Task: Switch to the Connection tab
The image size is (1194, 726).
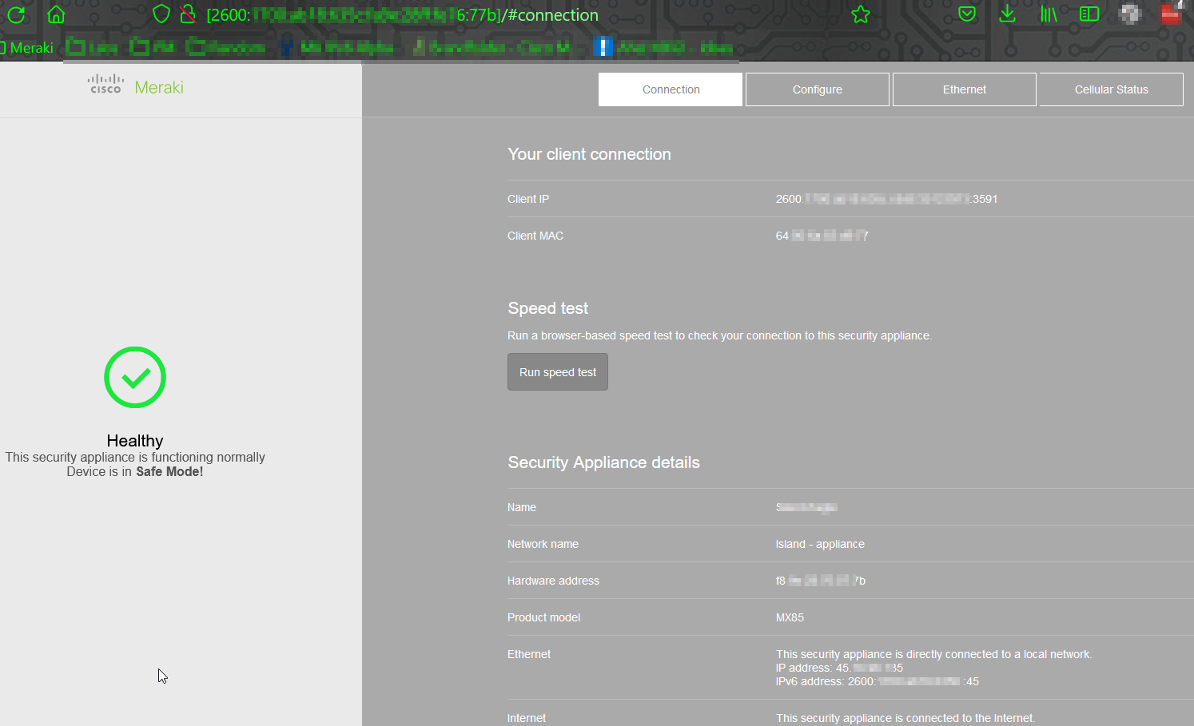Action: click(671, 89)
